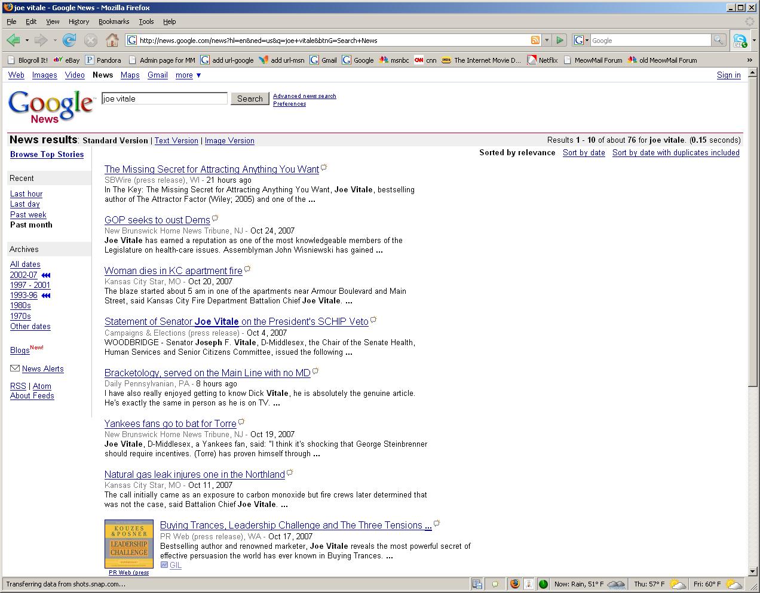This screenshot has height=593, width=760.
Task: Open the Bookmarks menu
Action: (114, 21)
